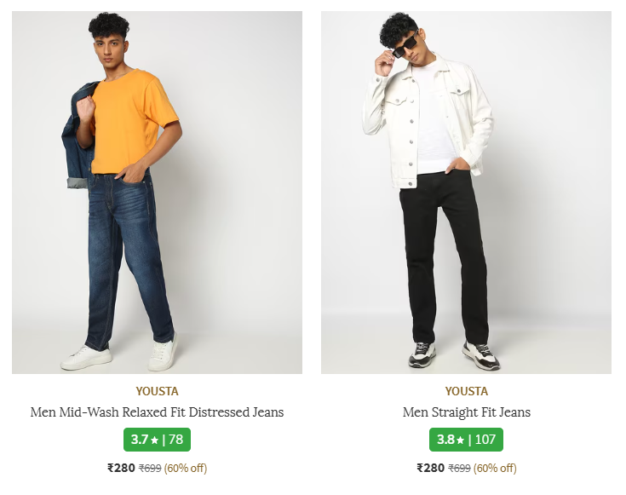Click the 3.8 rating value on the straight fit jeans
This screenshot has width=626, height=495.
tap(445, 440)
